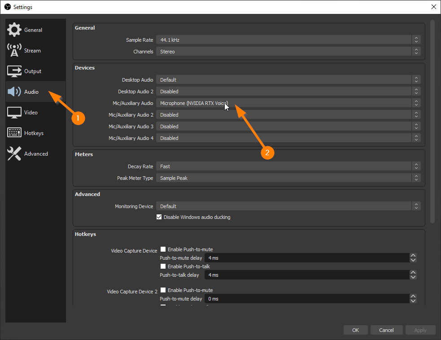Screen dimensions: 441x340
Task: Click the Audio speaker icon
Action: [14, 92]
